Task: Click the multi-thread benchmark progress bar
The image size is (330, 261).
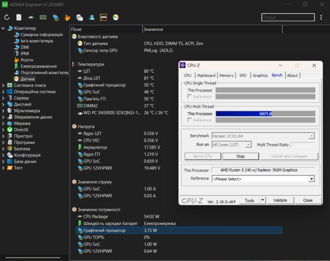Action: 265,114
